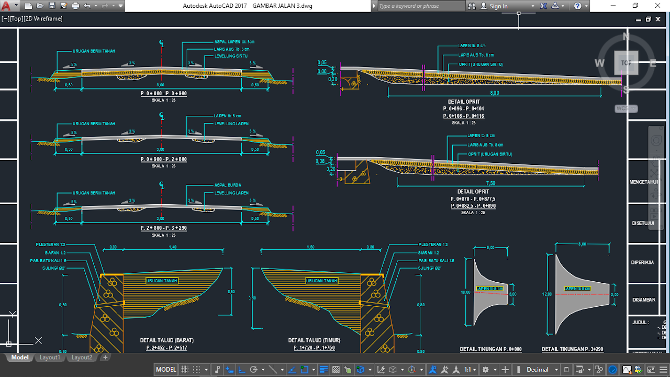
Task: Open the AutoCAD application menu (big A)
Action: click(7, 6)
